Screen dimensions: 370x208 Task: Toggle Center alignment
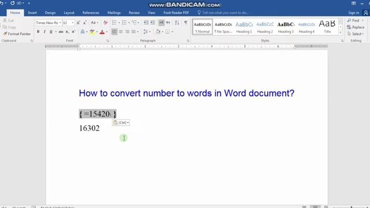pos(121,32)
